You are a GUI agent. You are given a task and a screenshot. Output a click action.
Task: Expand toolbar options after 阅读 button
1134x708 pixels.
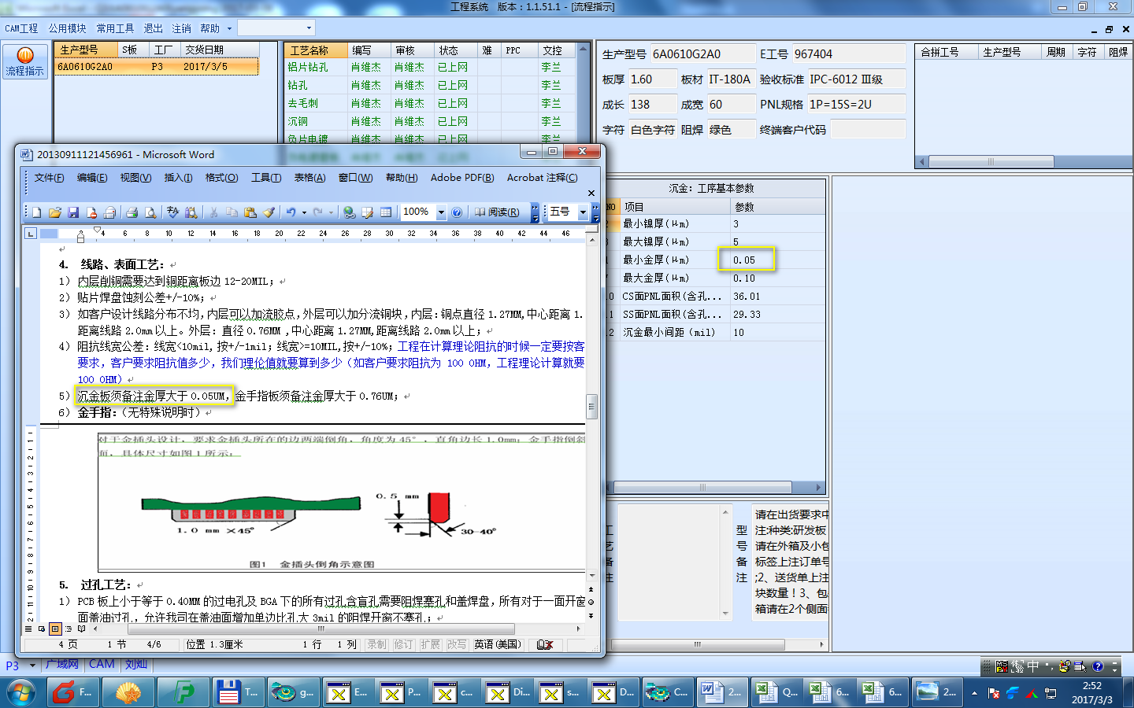pyautogui.click(x=535, y=212)
